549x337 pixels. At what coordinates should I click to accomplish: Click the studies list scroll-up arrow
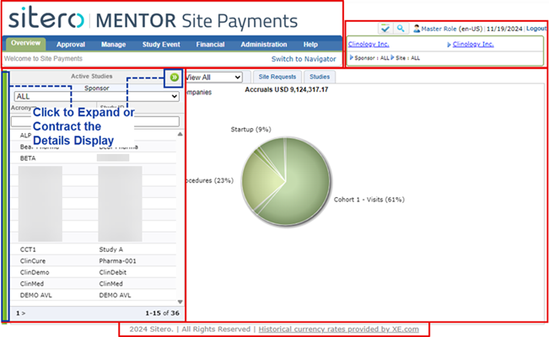click(180, 134)
